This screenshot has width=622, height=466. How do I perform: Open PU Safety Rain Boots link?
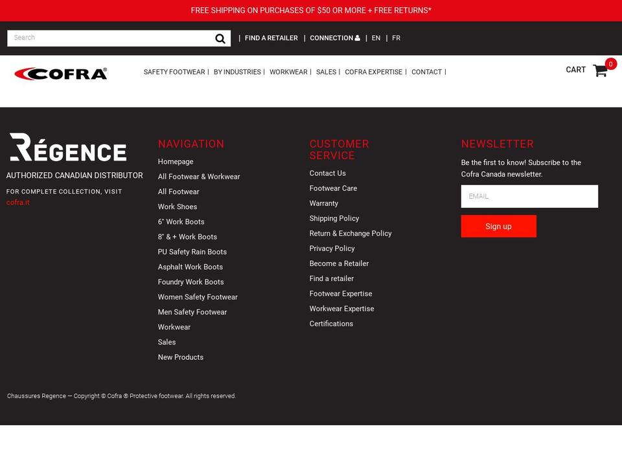click(192, 252)
